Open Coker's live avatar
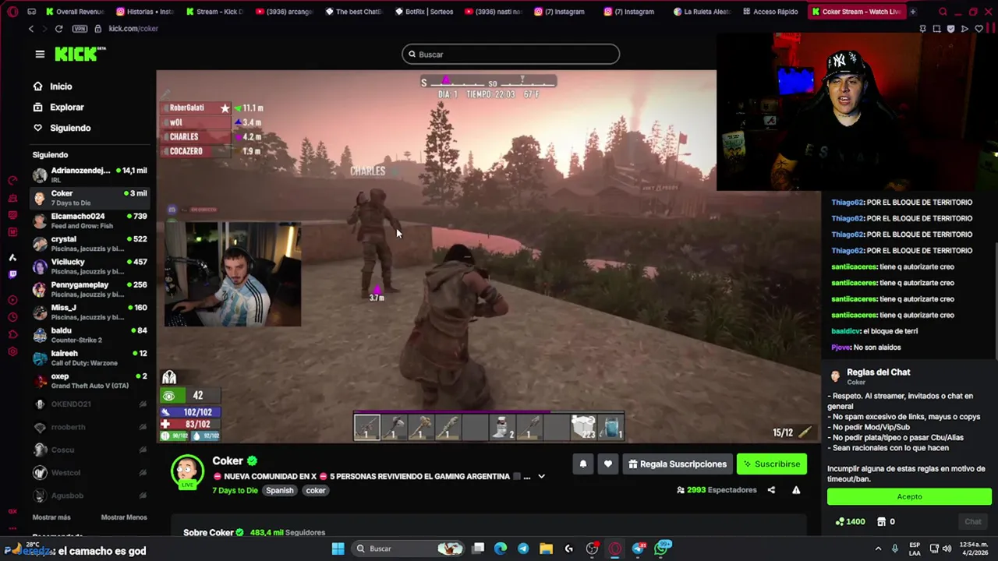The image size is (998, 561). 187,471
